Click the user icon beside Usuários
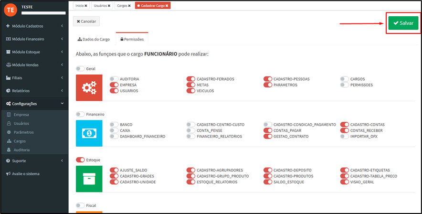The width and height of the screenshot is (422, 214). pos(9,124)
